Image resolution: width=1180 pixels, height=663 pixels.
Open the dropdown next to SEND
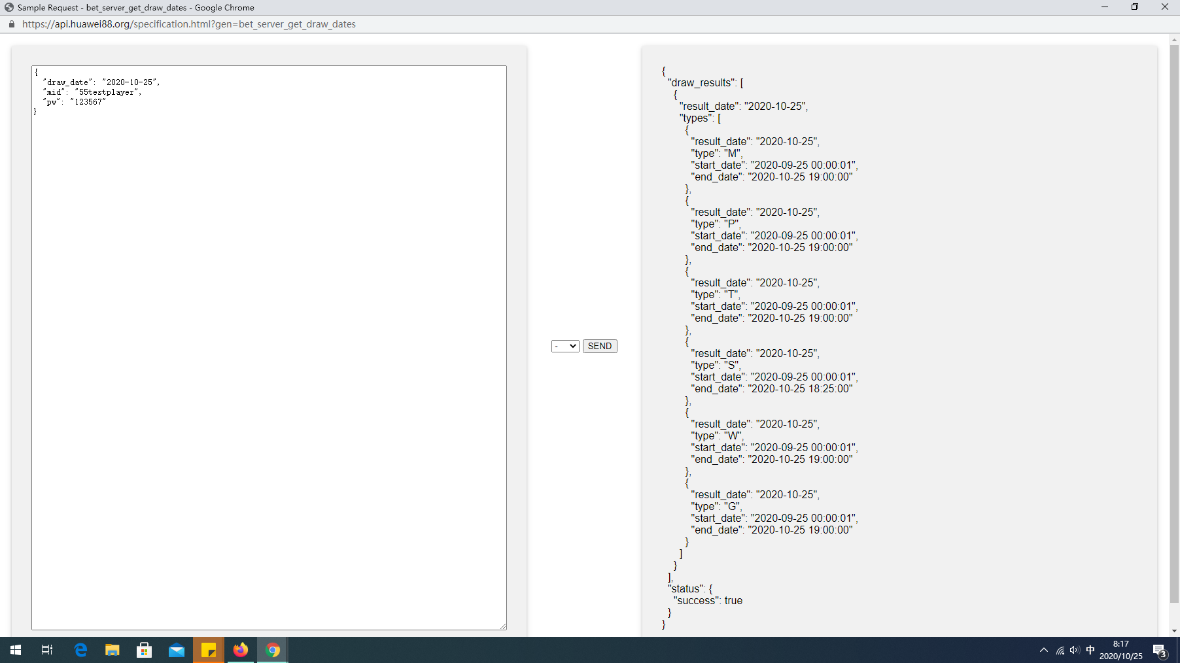pos(565,347)
